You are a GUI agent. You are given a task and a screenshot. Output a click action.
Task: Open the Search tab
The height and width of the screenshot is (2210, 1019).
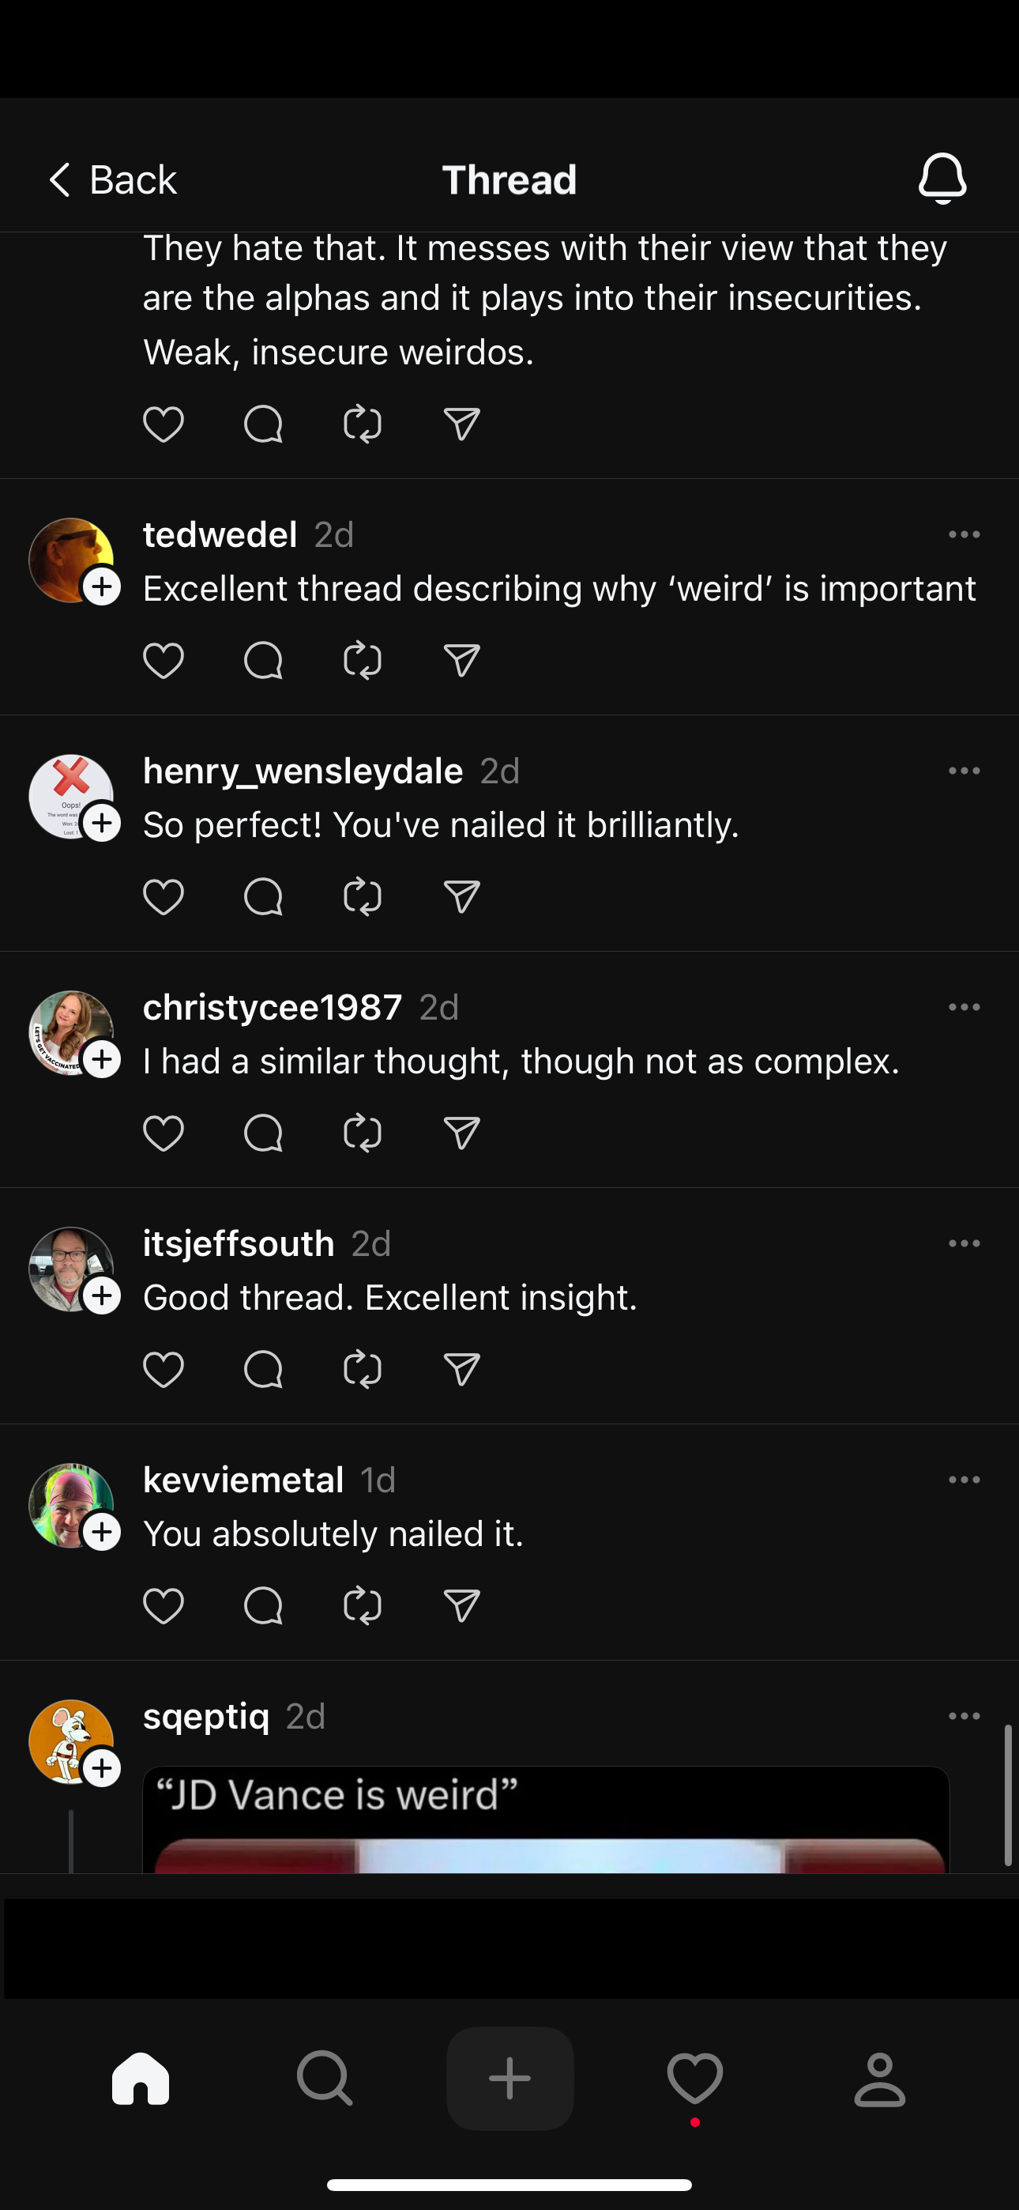pyautogui.click(x=325, y=2079)
